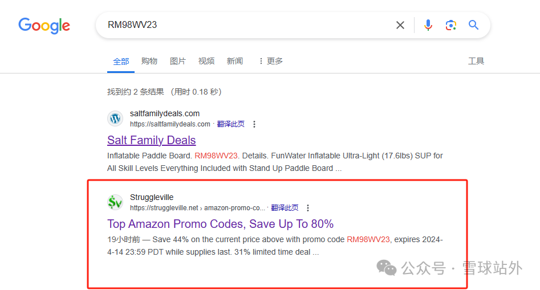Switch to the 图片 tab
Image resolution: width=540 pixels, height=290 pixels.
coord(178,61)
